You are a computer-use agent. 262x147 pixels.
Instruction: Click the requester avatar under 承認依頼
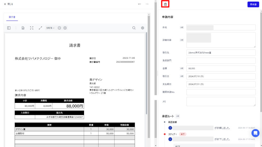point(170,128)
